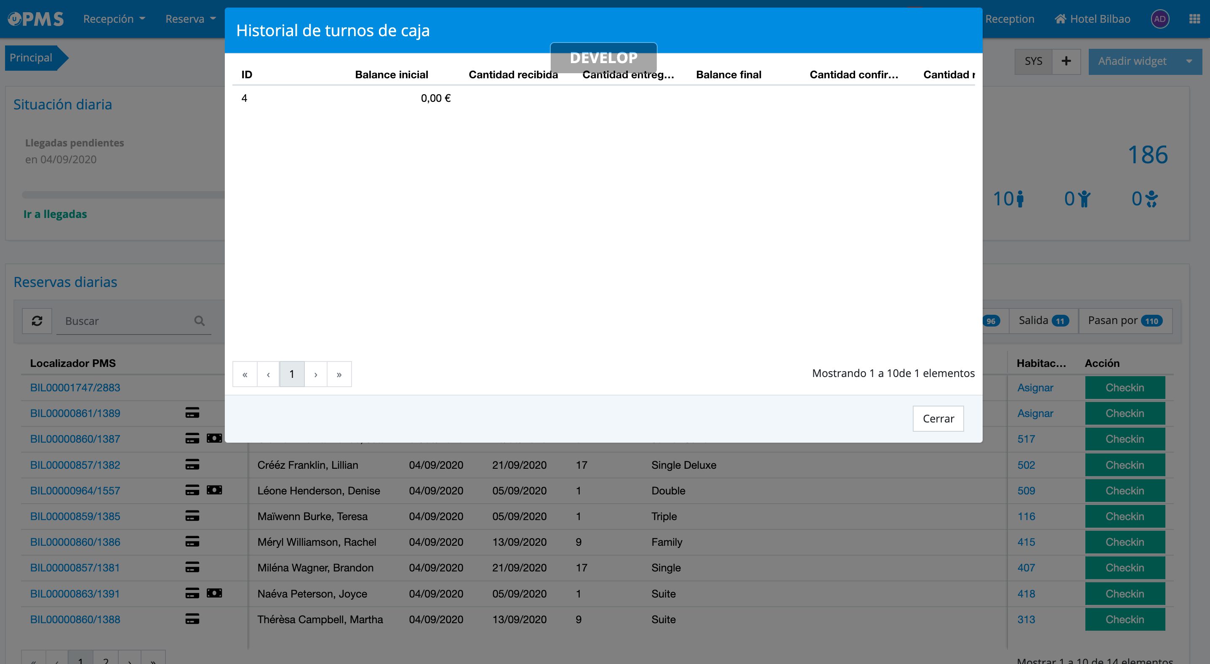Viewport: 1210px width, 664px height.
Task: Sort by Balance inicial column header
Action: 391,74
